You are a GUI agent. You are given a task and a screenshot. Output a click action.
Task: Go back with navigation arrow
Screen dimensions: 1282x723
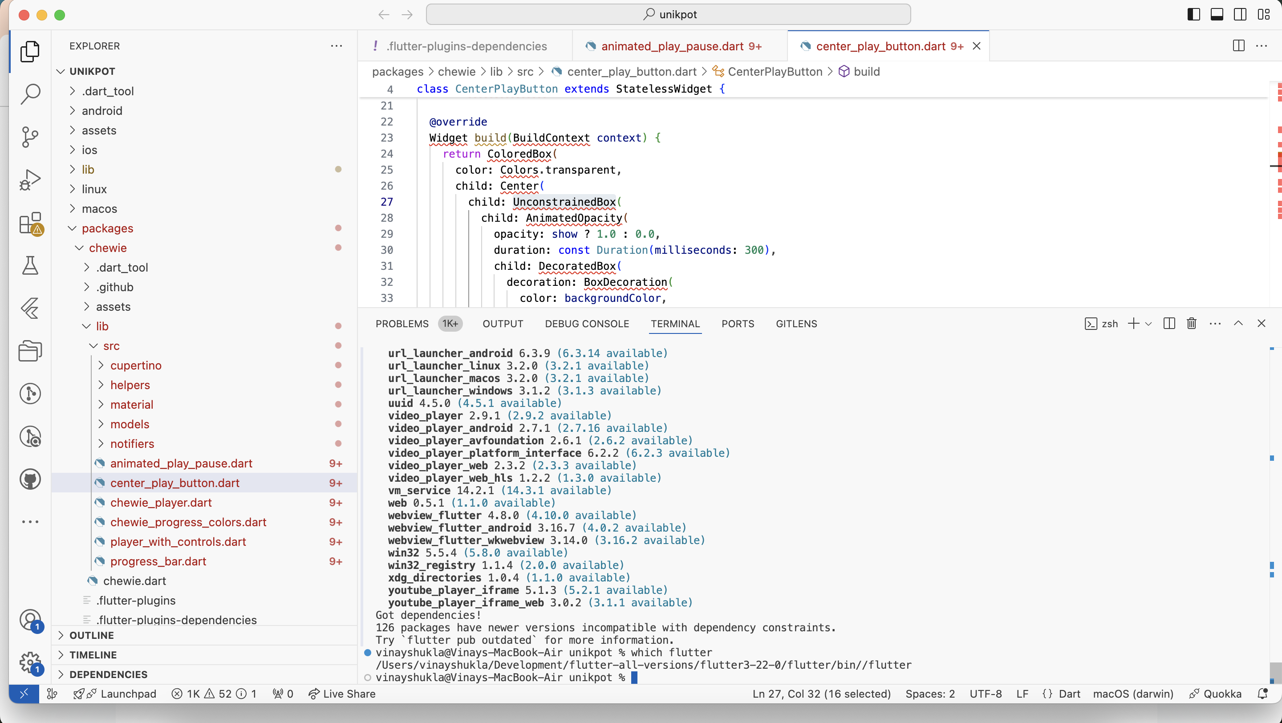click(x=384, y=14)
